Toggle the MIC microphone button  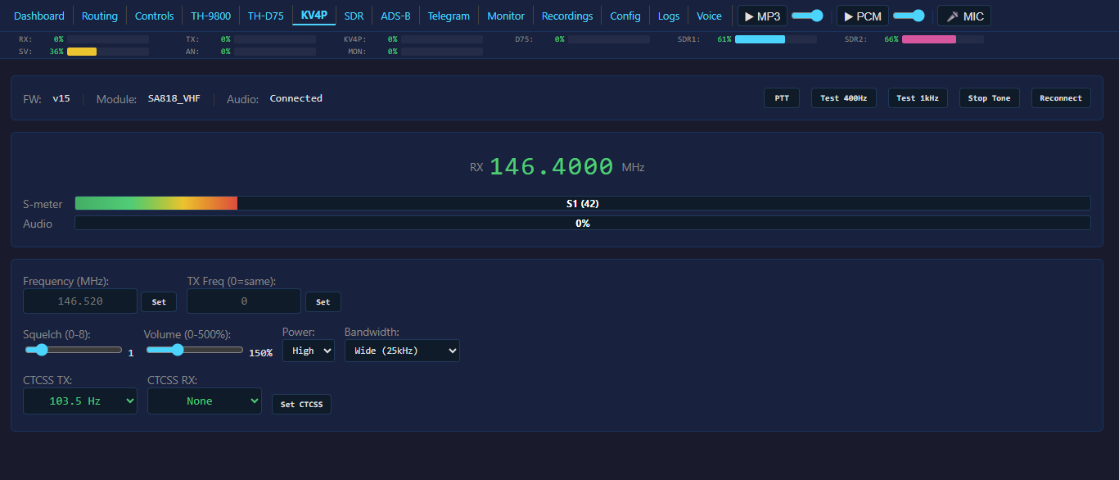[964, 16]
